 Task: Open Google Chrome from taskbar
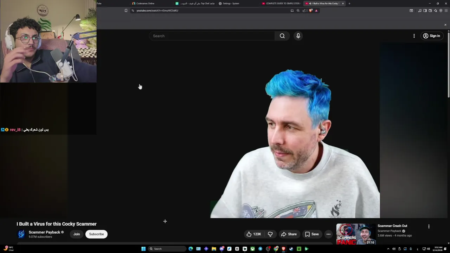click(x=276, y=249)
